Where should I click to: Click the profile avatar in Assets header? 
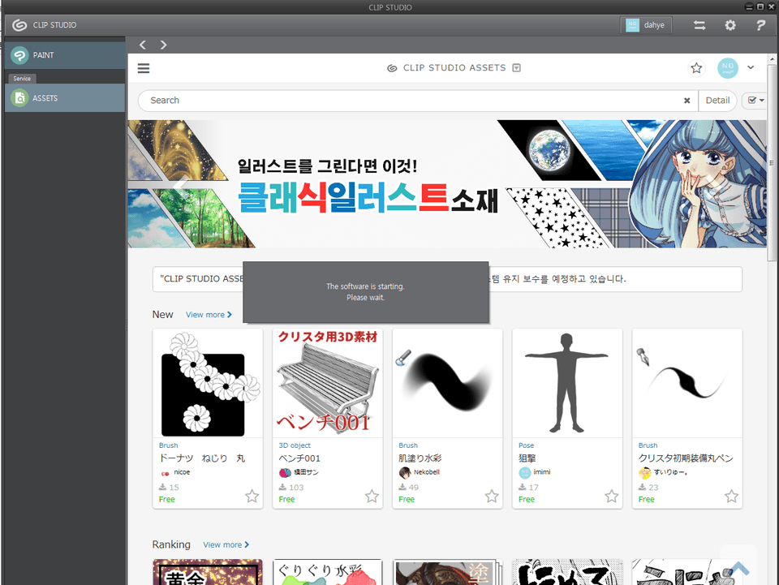728,67
